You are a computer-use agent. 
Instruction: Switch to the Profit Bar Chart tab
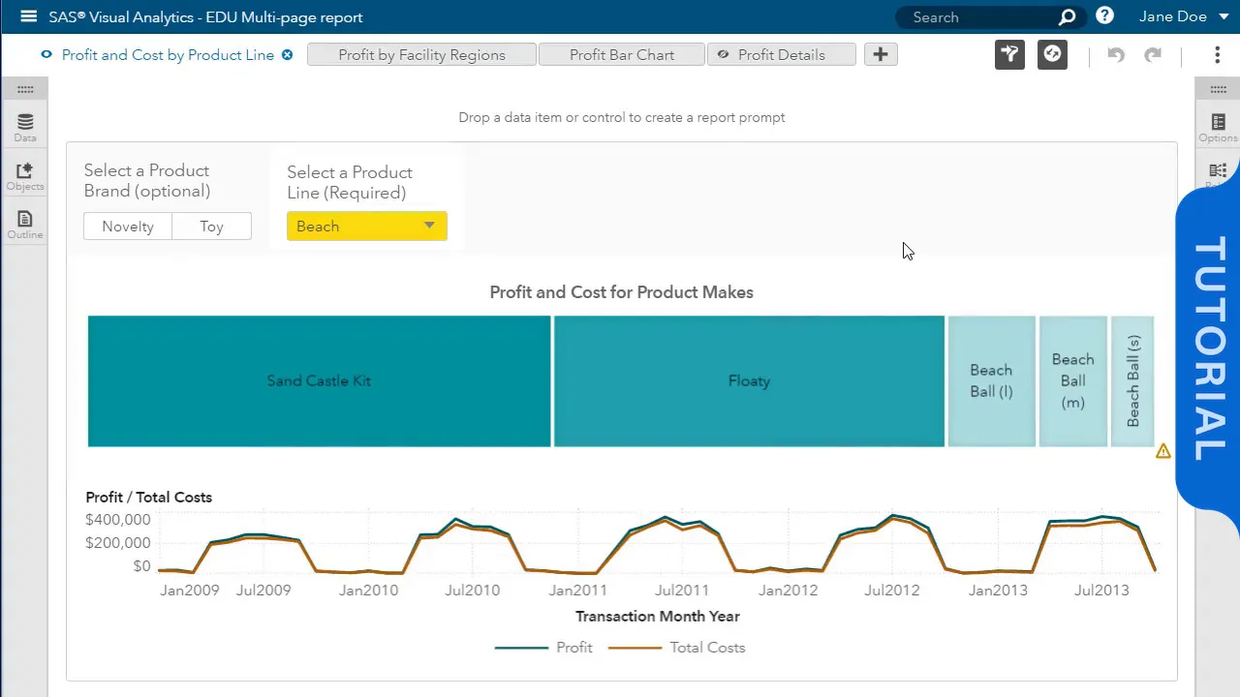point(622,55)
